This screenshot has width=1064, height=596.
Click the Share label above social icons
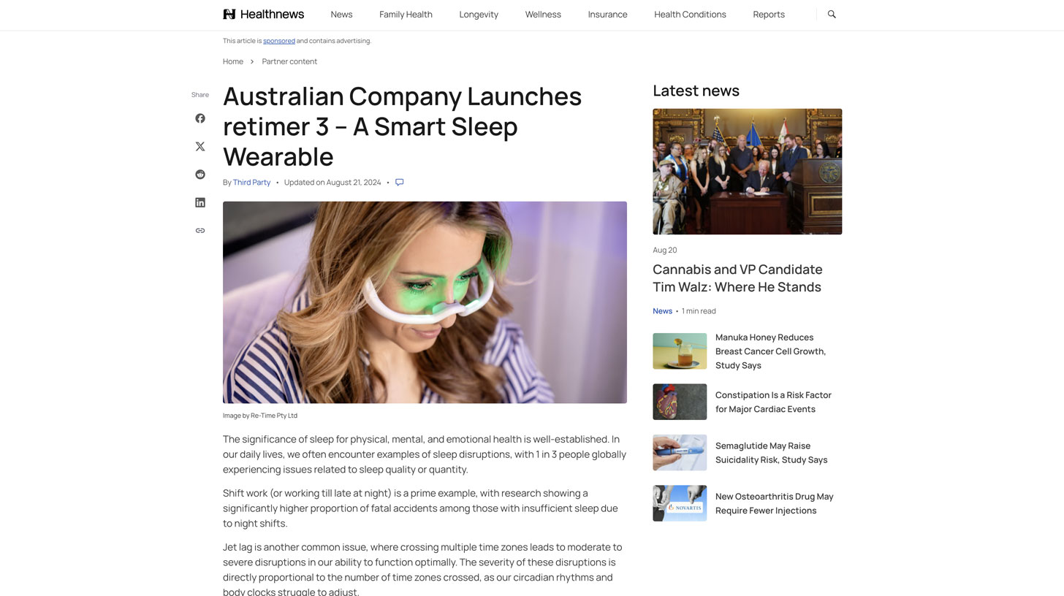200,95
